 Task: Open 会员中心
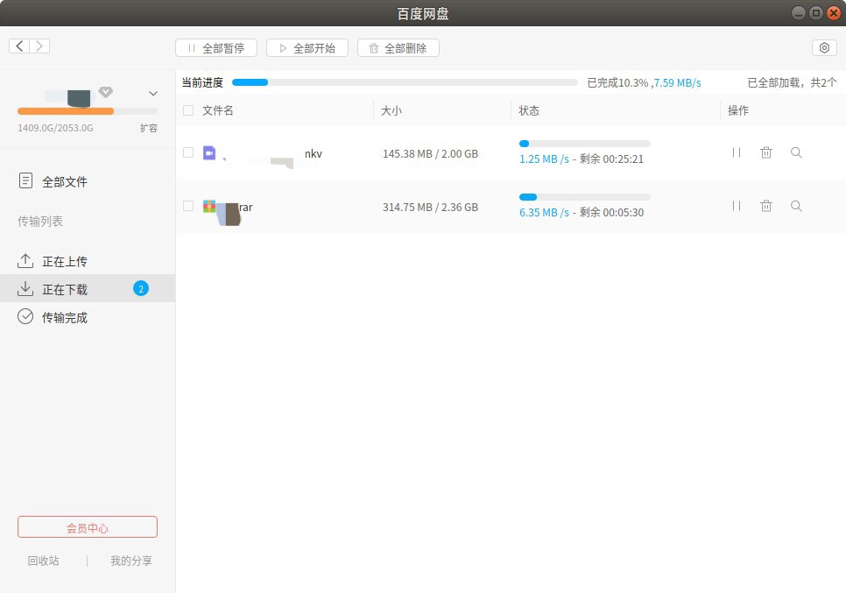click(x=88, y=527)
